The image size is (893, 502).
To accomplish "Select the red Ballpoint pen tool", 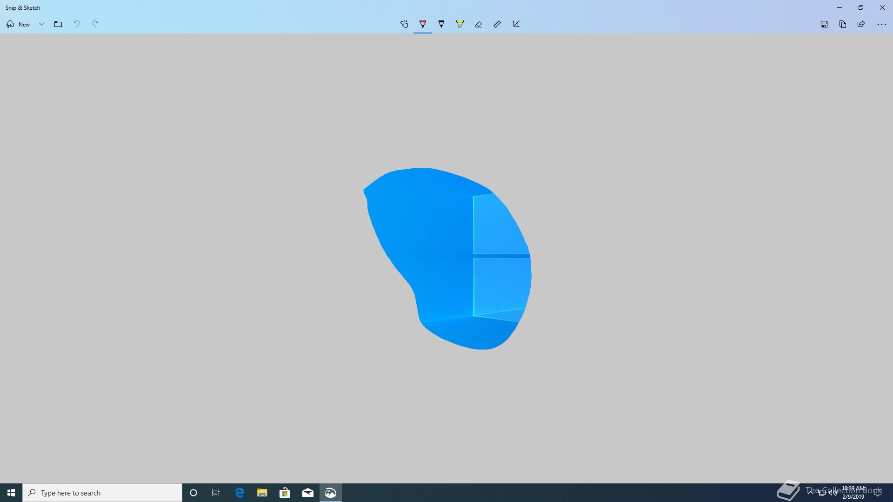I will click(x=423, y=24).
